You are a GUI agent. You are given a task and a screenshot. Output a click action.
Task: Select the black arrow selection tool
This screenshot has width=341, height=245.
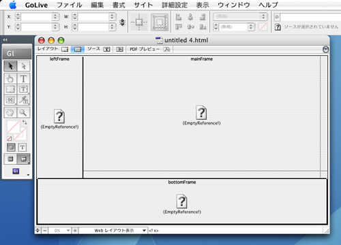[10, 66]
